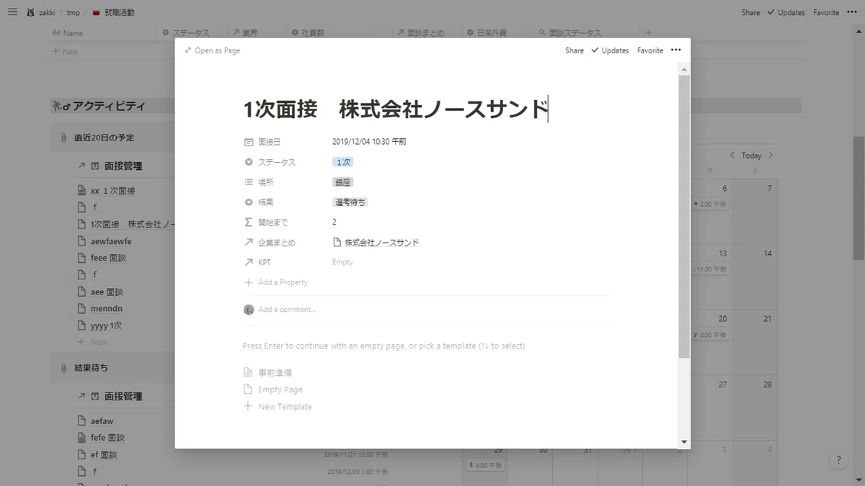Open the help question mark button

point(838,460)
